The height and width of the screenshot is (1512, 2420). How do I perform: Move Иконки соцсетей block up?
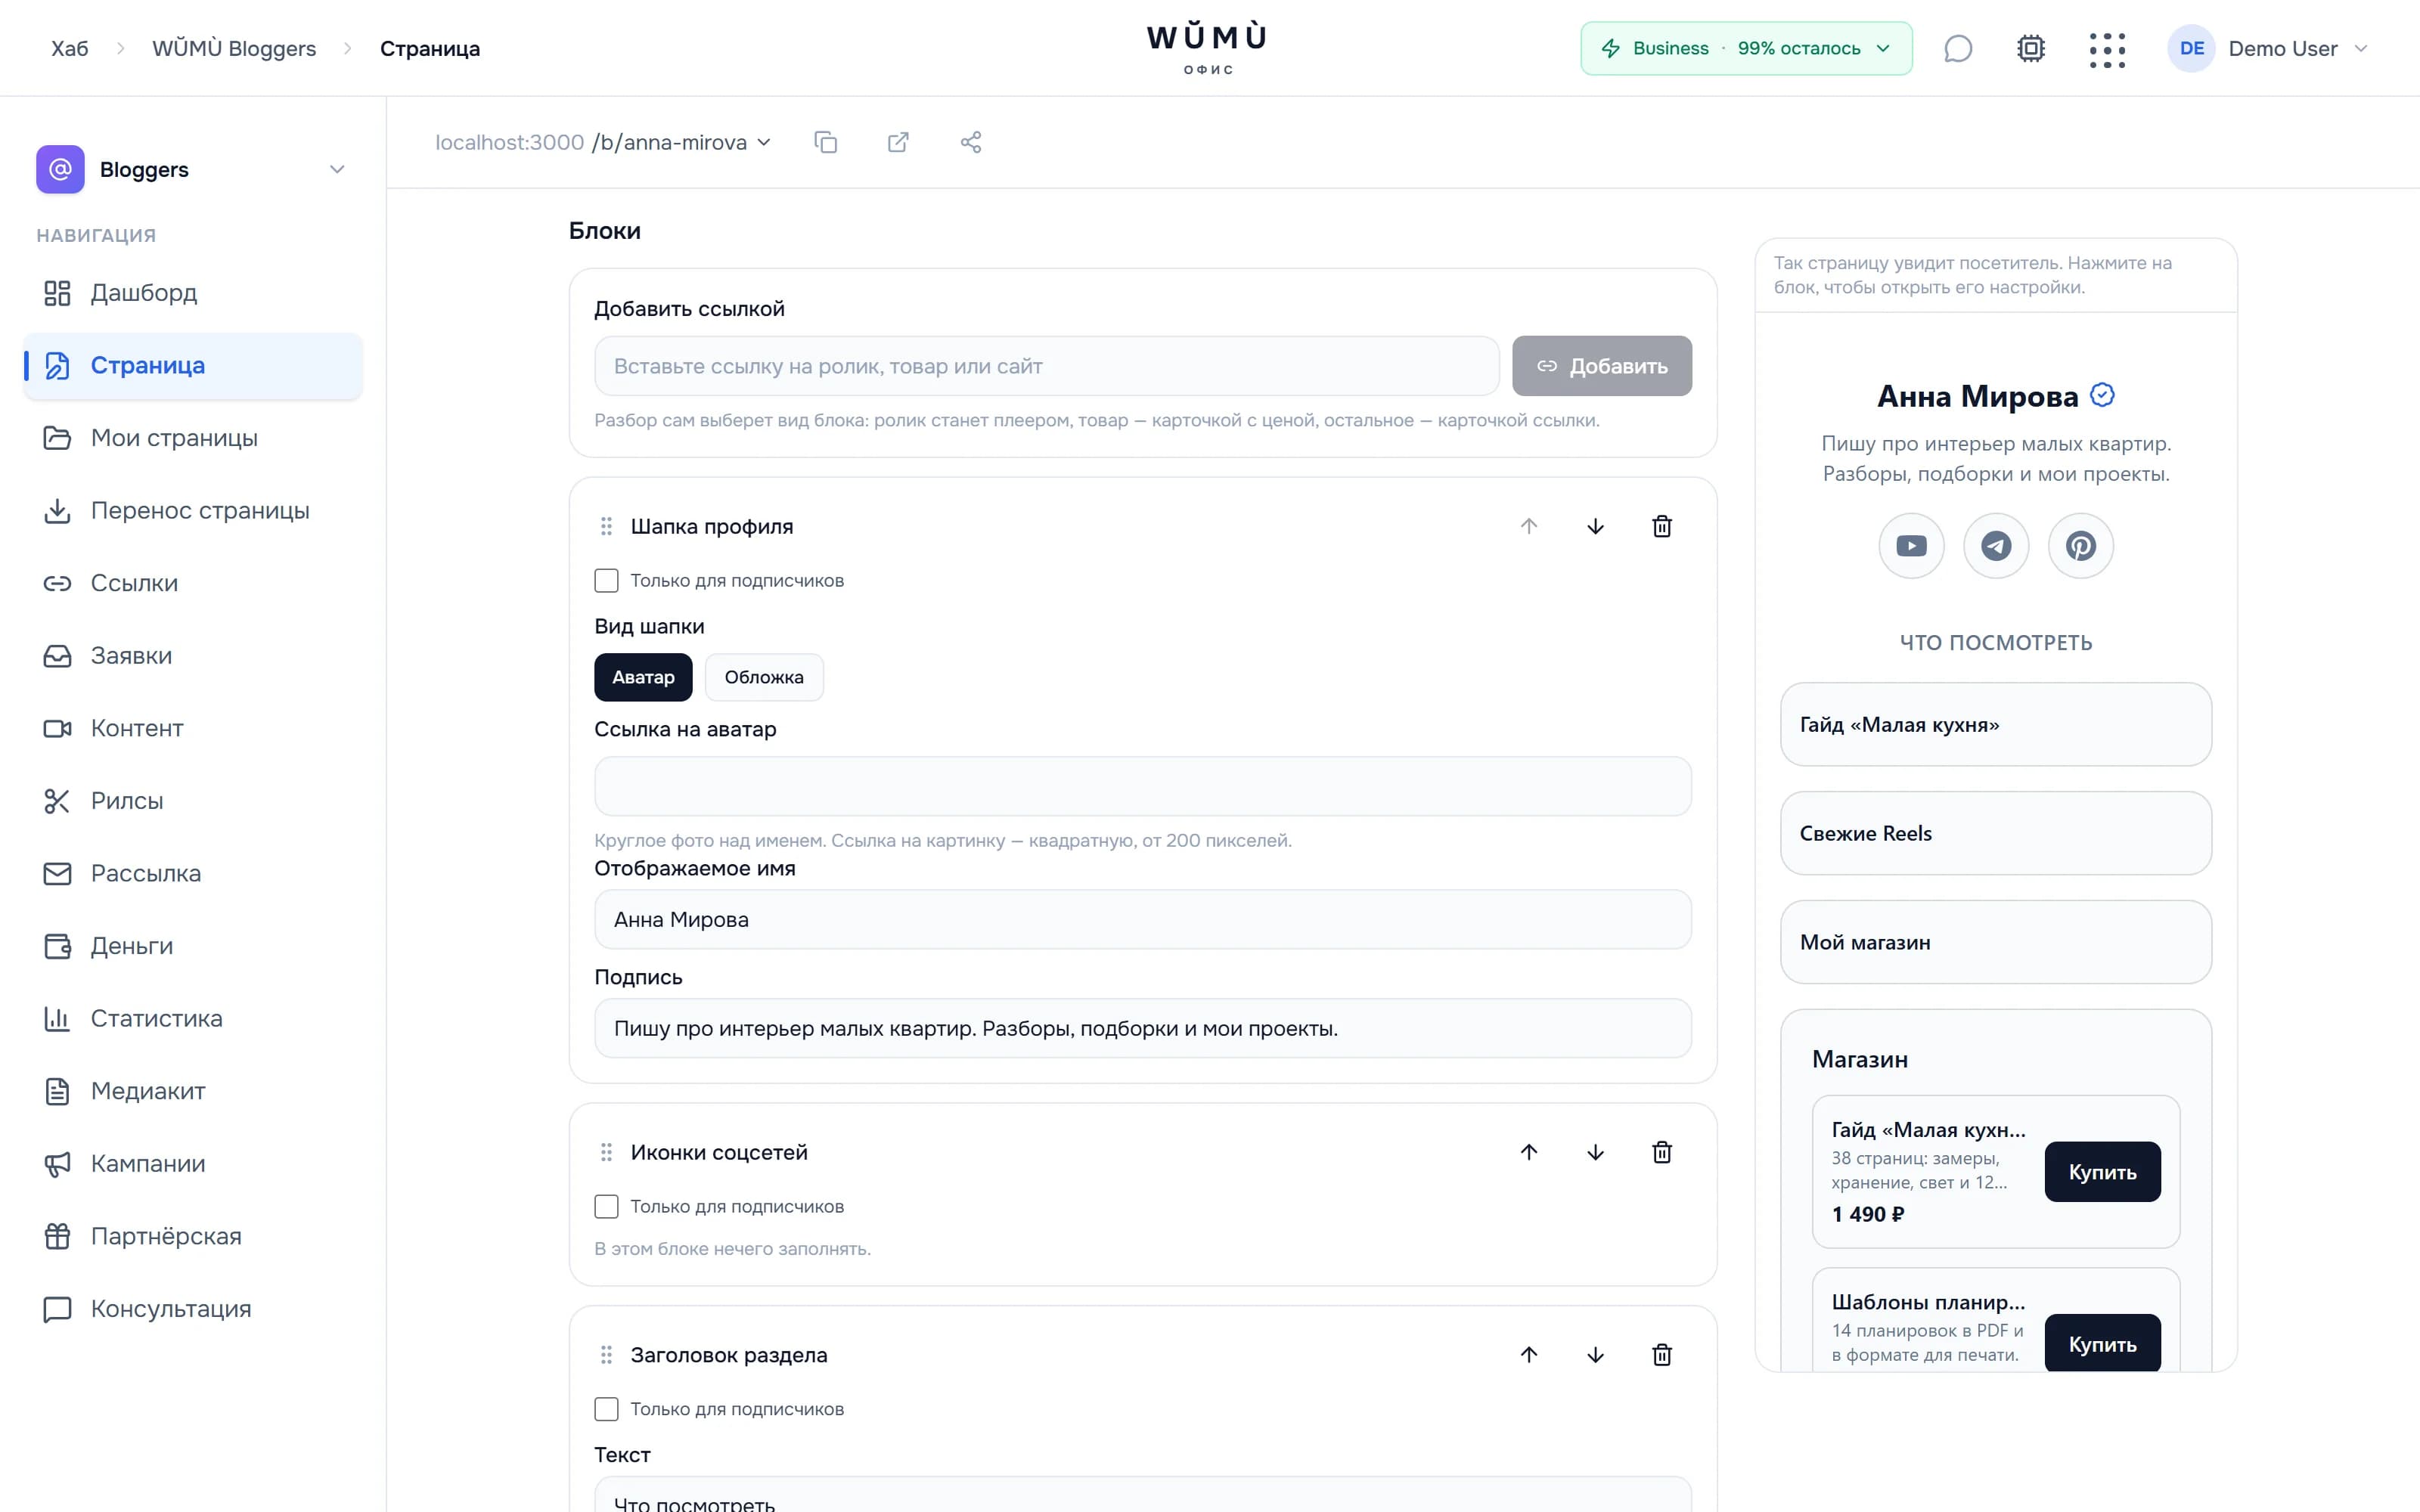tap(1528, 1152)
